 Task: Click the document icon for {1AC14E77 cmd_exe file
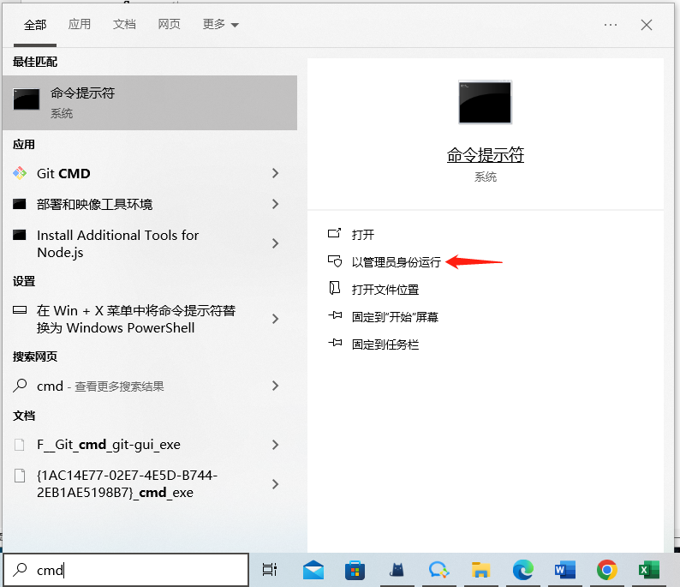coord(19,476)
